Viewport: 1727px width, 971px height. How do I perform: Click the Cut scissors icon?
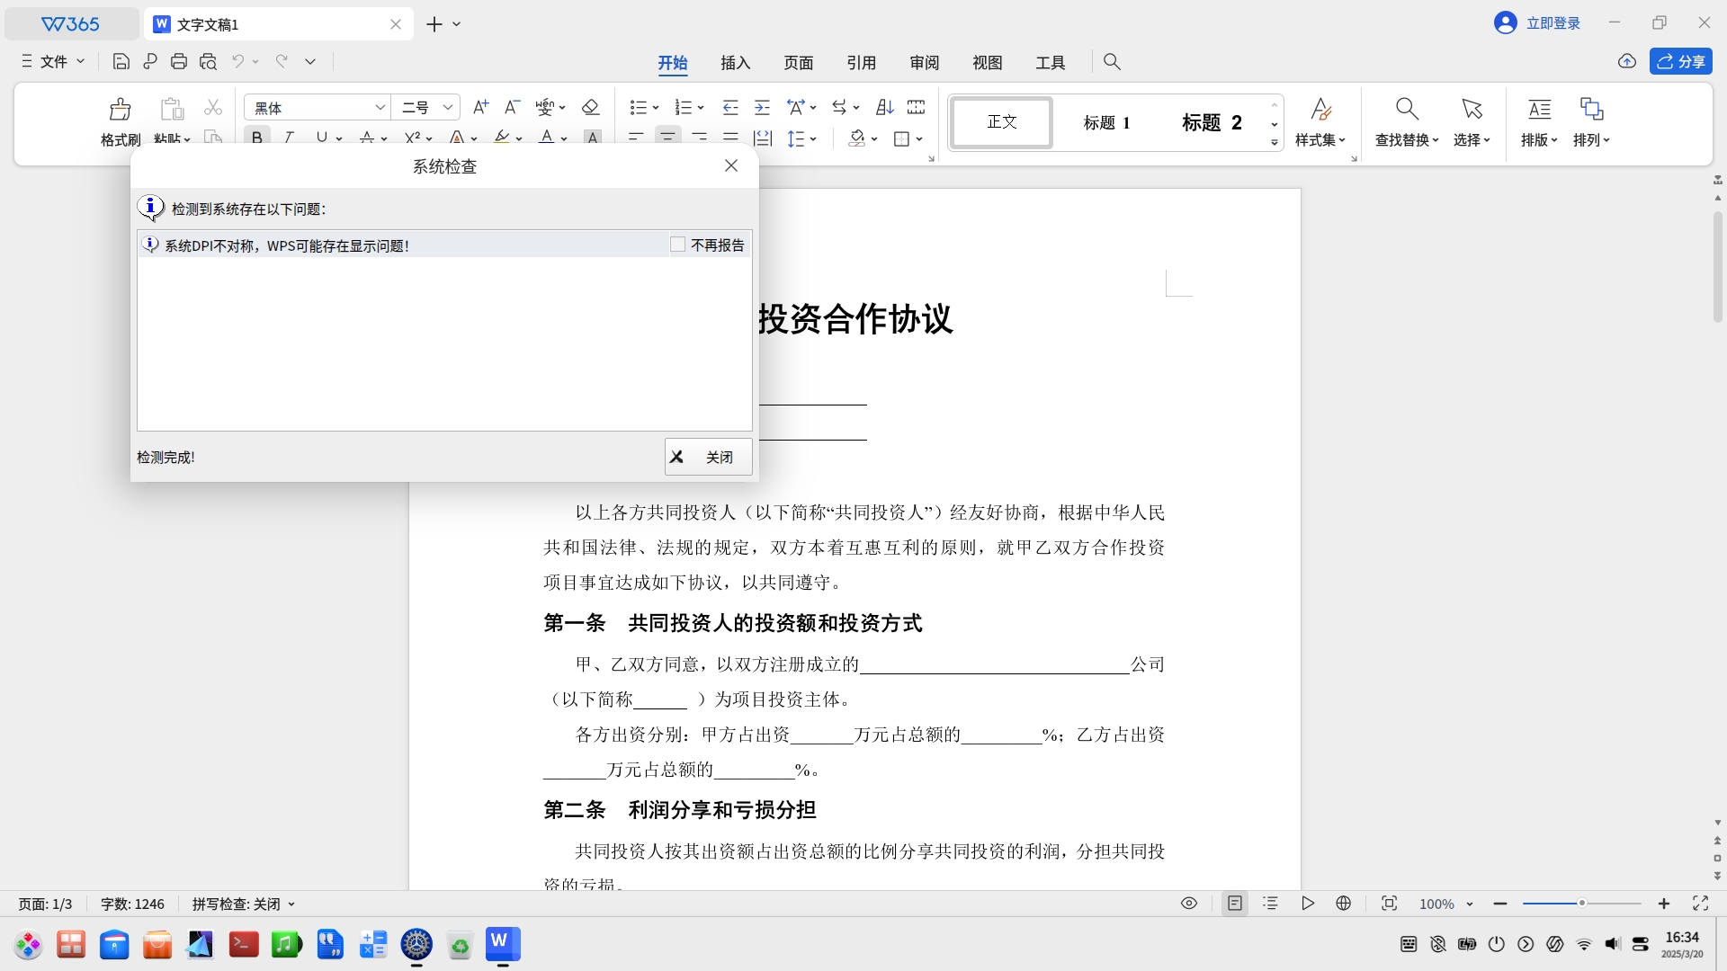point(213,108)
